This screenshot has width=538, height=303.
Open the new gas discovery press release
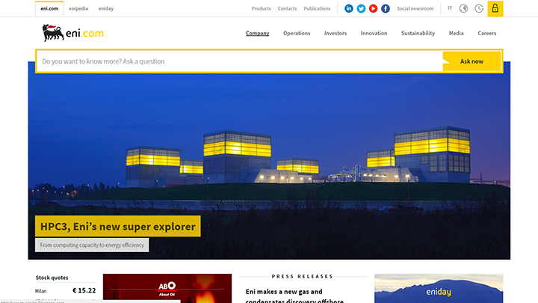click(294, 296)
